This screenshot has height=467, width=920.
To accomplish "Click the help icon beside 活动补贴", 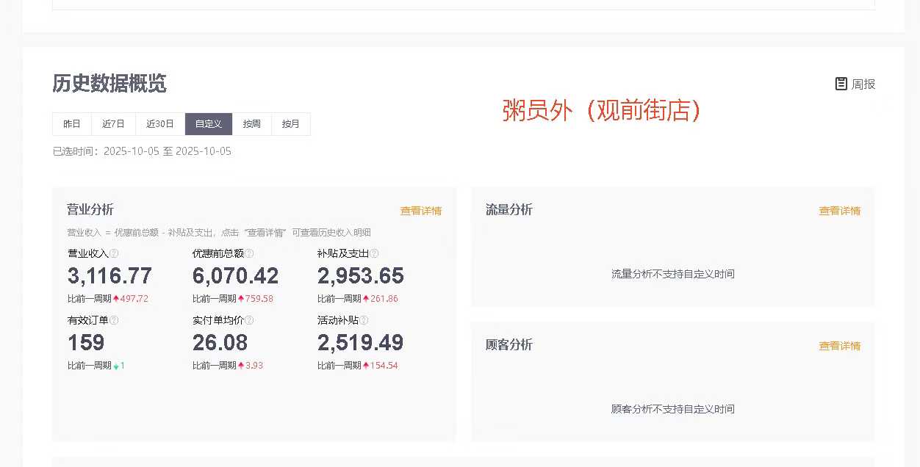I will tap(364, 320).
